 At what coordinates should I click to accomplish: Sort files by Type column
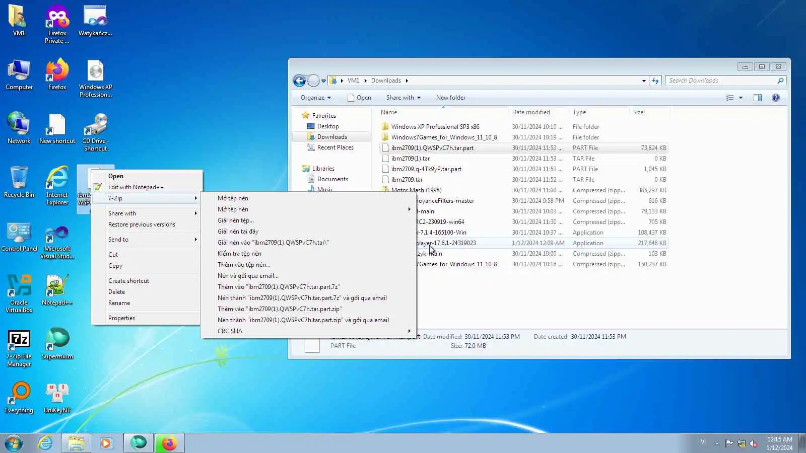point(599,112)
